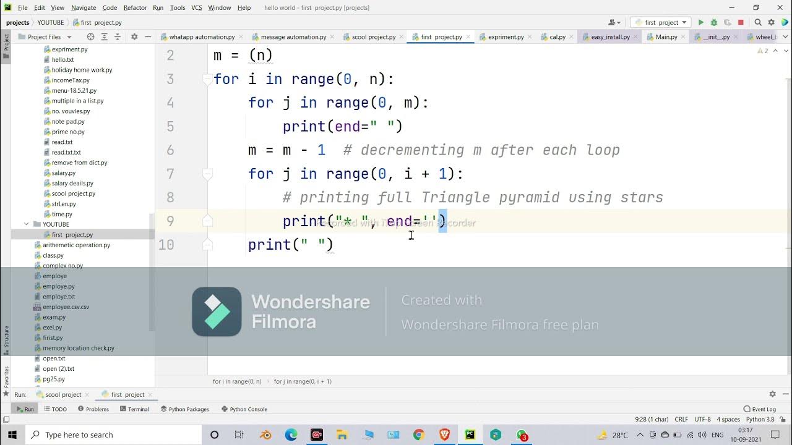This screenshot has width=792, height=445.
Task: Open Microsoft Edge in taskbar
Action: coord(291,435)
